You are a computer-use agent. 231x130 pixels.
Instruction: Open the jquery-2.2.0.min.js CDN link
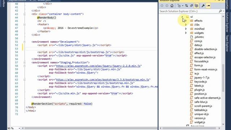tap(98, 66)
